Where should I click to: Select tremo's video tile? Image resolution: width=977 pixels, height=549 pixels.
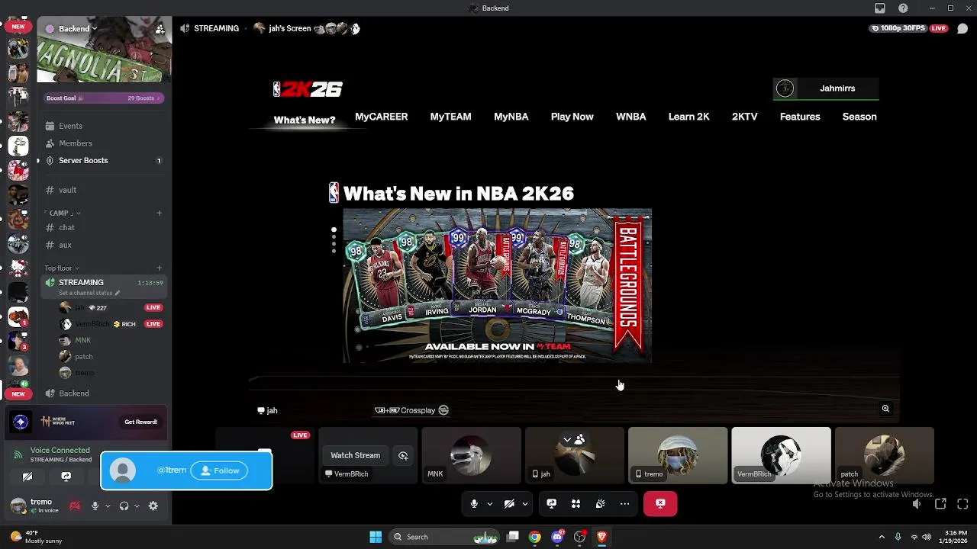pyautogui.click(x=678, y=455)
